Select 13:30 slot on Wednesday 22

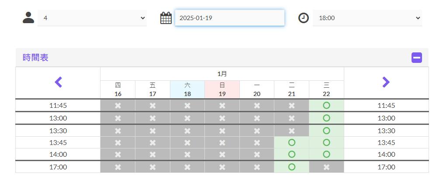(x=327, y=131)
